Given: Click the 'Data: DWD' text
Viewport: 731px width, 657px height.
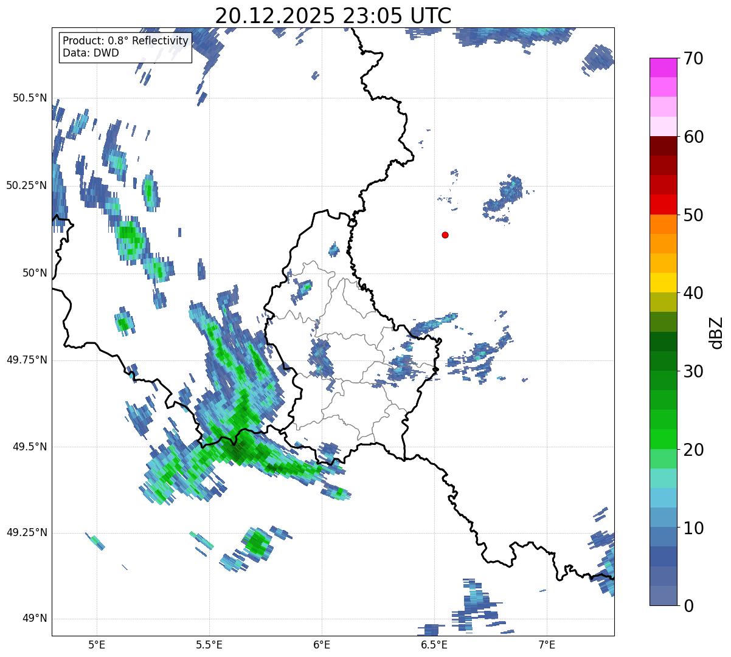Looking at the screenshot, I should (x=91, y=53).
